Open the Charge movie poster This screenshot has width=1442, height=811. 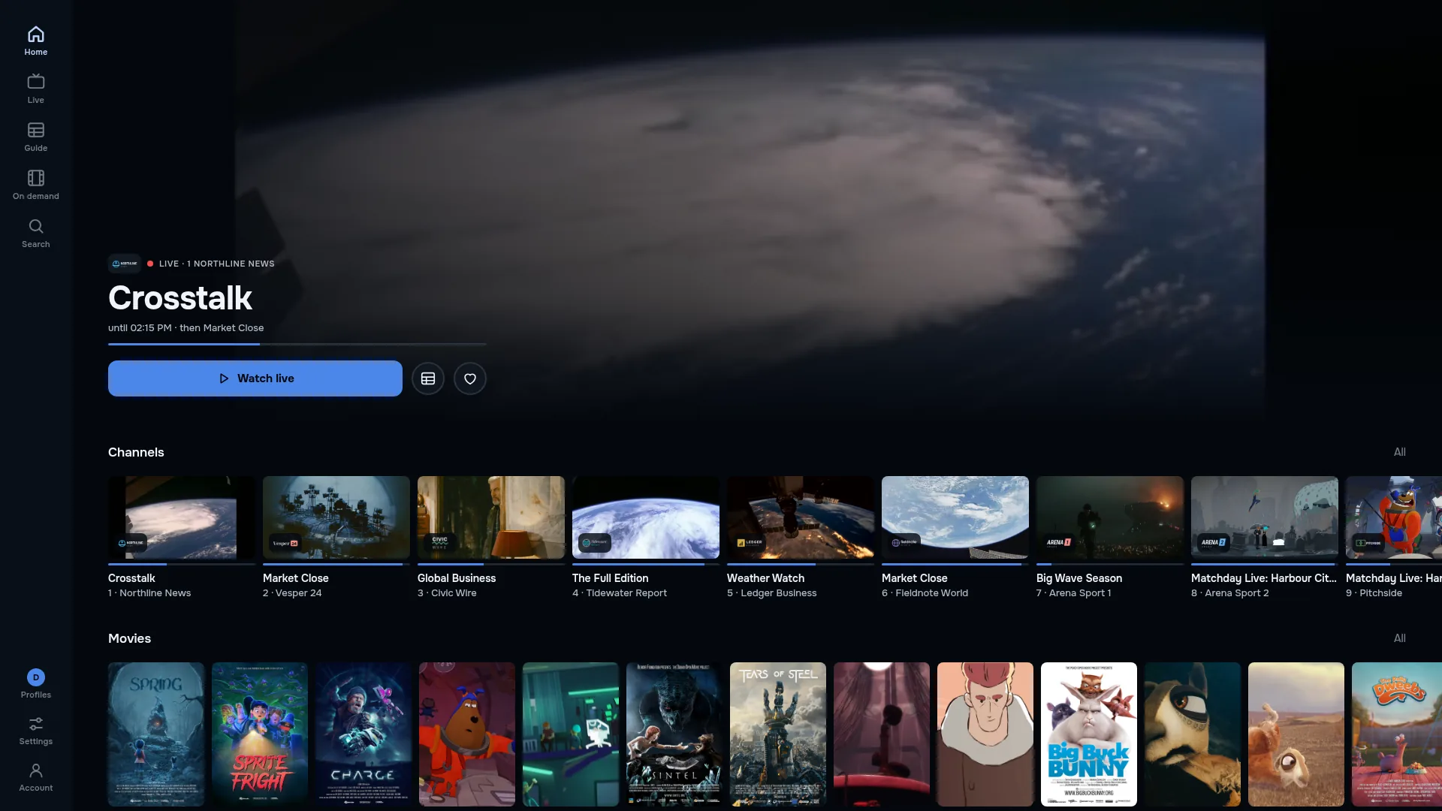coord(364,734)
